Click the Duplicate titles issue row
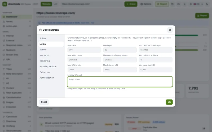The width and height of the screenshot is (212, 132). pyautogui.click(x=167, y=129)
